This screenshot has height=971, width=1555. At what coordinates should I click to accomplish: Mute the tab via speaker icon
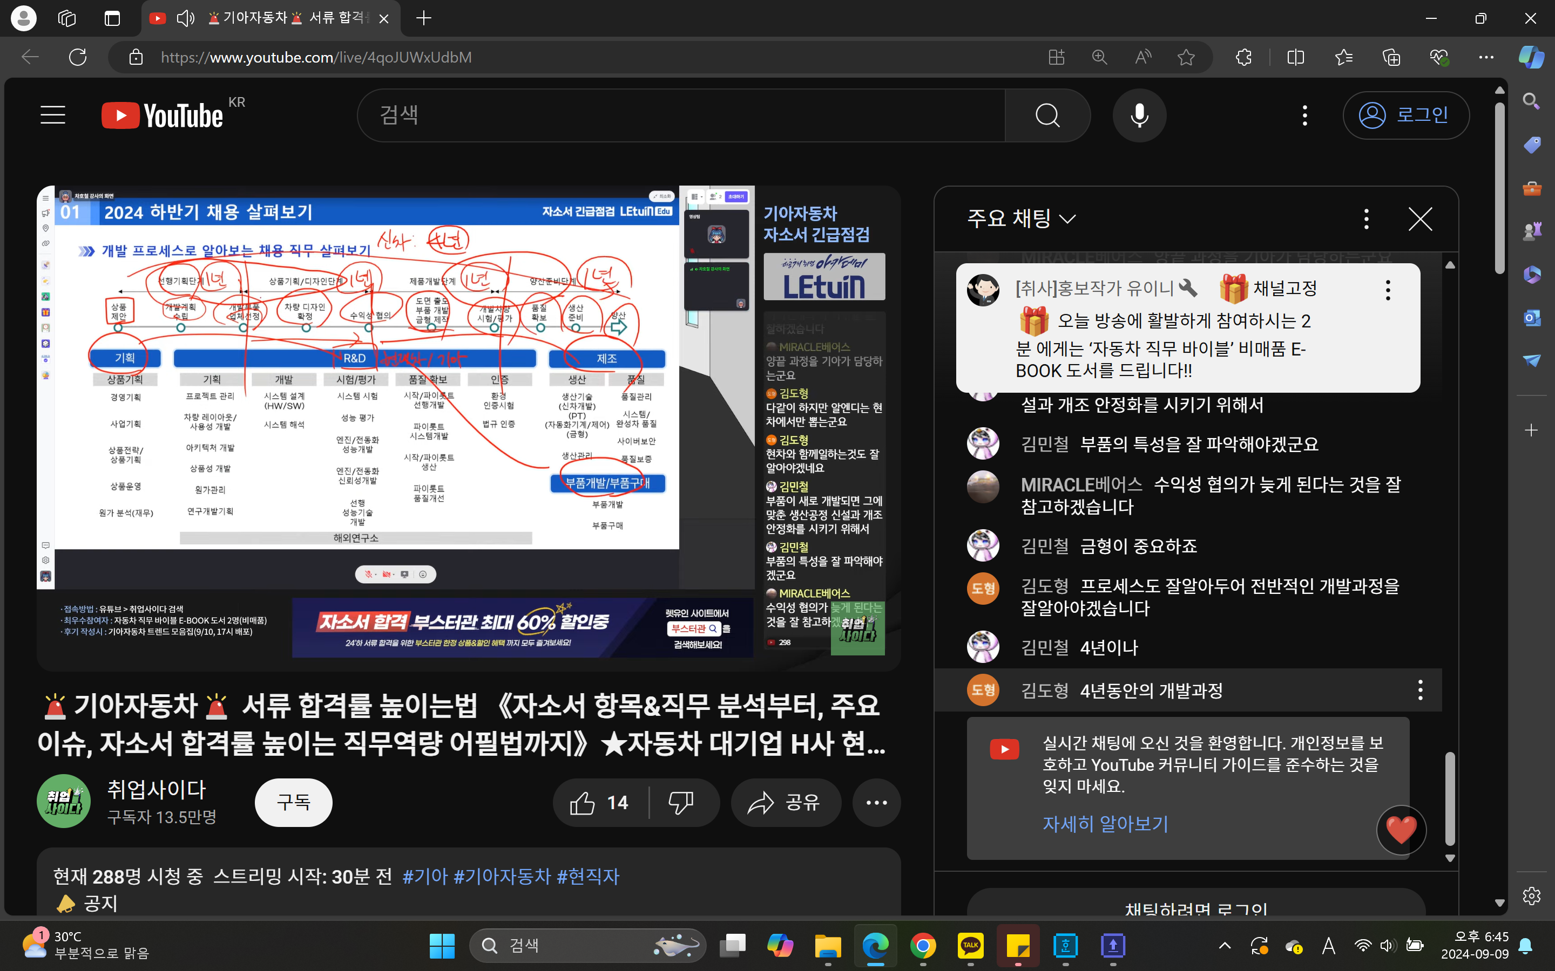[x=185, y=19]
